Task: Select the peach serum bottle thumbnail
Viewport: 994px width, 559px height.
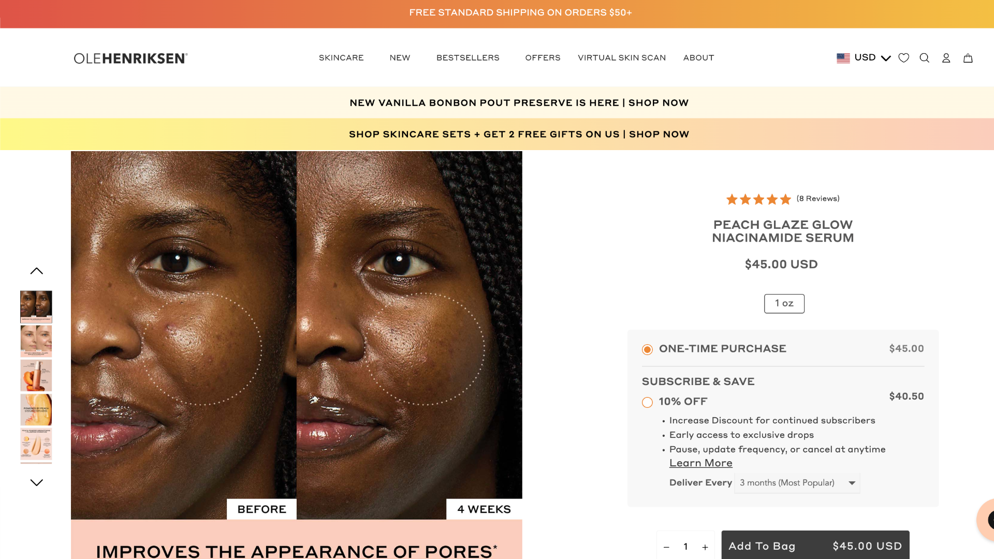Action: pyautogui.click(x=36, y=375)
